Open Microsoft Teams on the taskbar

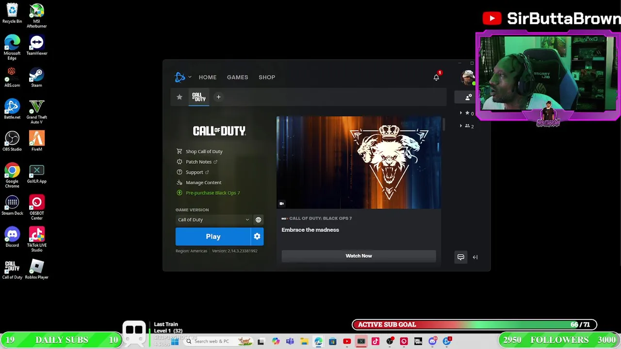tap(290, 342)
